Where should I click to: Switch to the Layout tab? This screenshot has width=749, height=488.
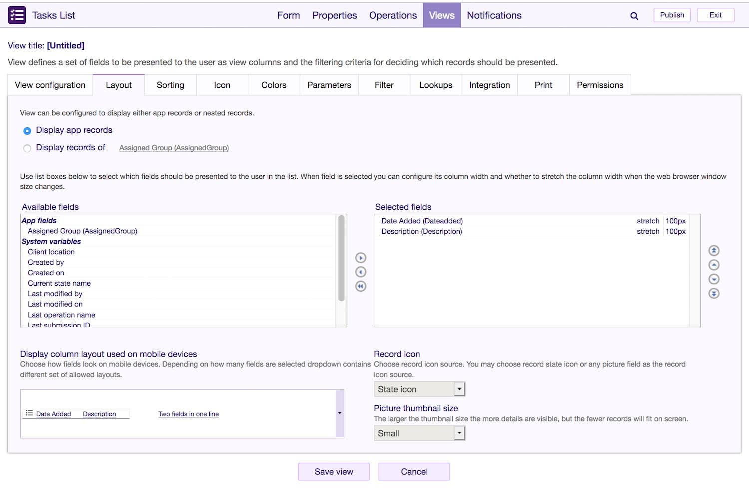[119, 85]
